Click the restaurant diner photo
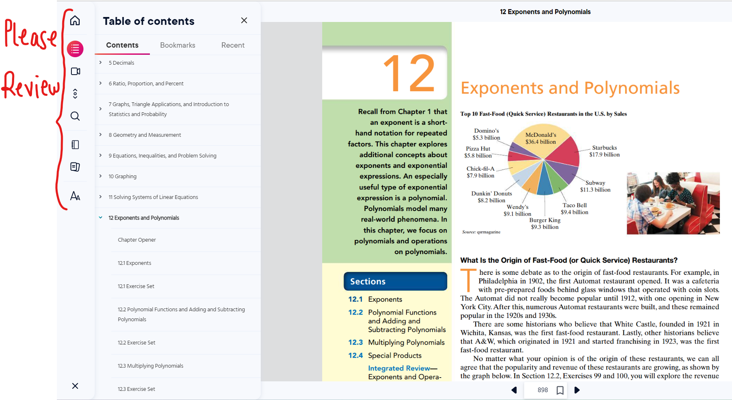This screenshot has width=732, height=400. point(673,203)
